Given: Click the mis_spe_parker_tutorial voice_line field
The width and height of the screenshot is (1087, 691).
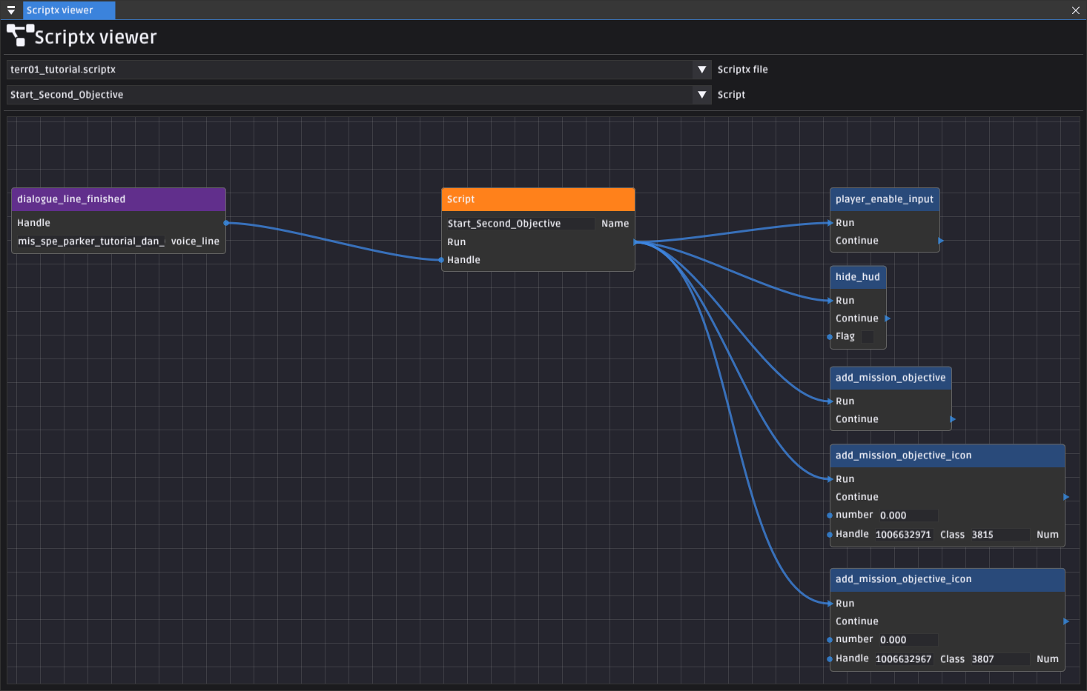Looking at the screenshot, I should tap(90, 241).
